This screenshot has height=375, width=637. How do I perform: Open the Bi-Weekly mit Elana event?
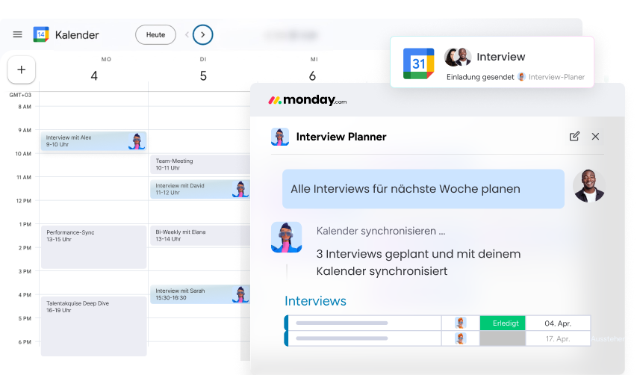pyautogui.click(x=200, y=235)
